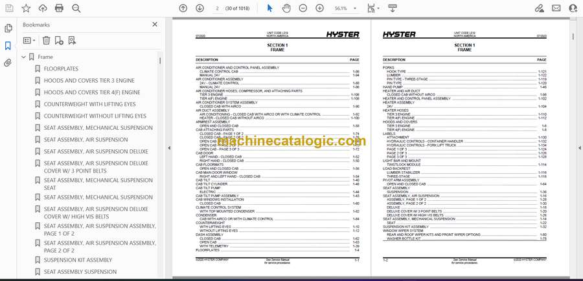Image resolution: width=583 pixels, height=281 pixels.
Task: Open the page fit options dropdown
Action: pyautogui.click(x=373, y=8)
